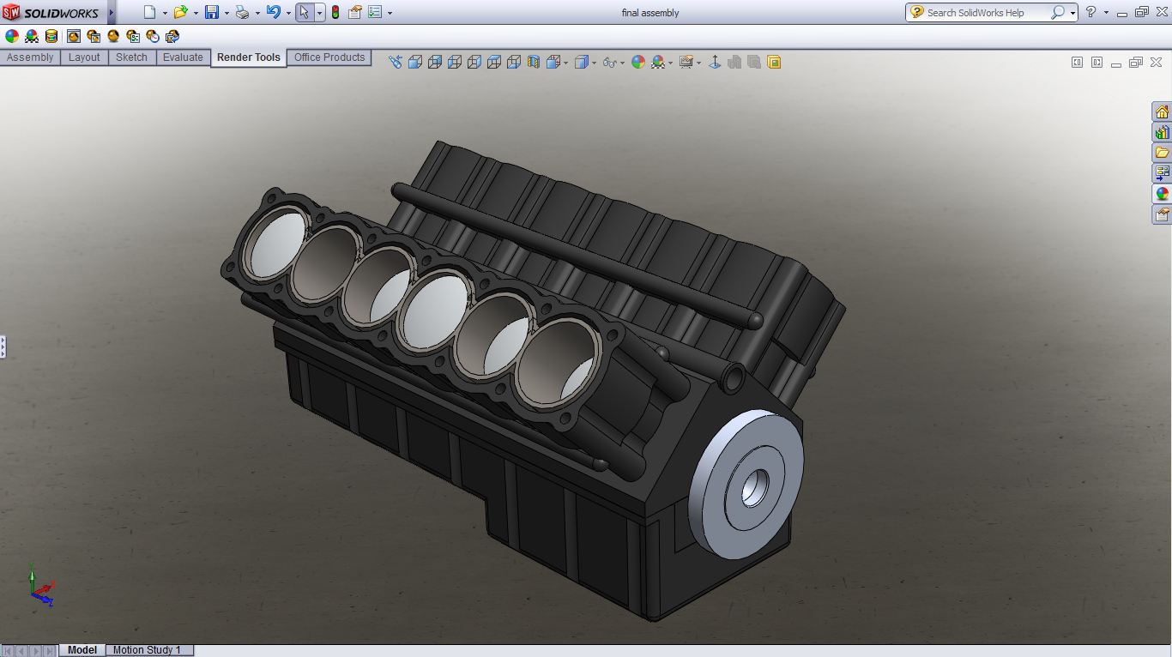The width and height of the screenshot is (1172, 657).
Task: Select the second cube display style icon
Action: tap(435, 62)
